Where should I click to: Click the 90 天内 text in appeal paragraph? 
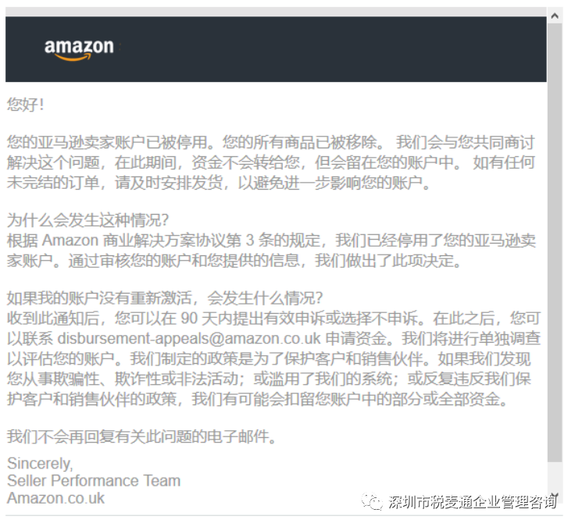point(205,318)
